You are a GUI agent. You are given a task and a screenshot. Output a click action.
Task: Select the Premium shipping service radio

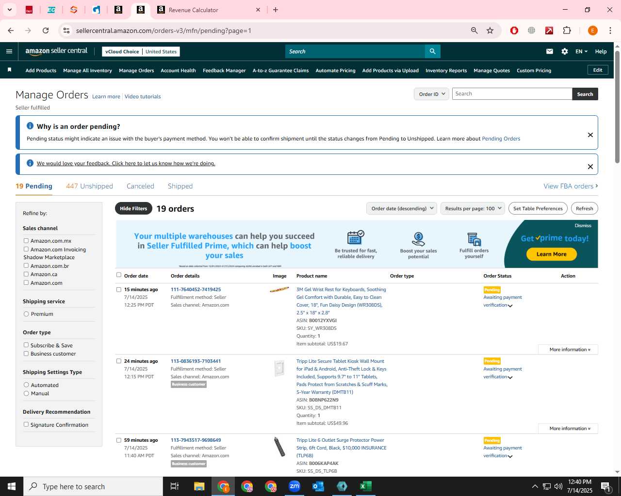pyautogui.click(x=26, y=314)
